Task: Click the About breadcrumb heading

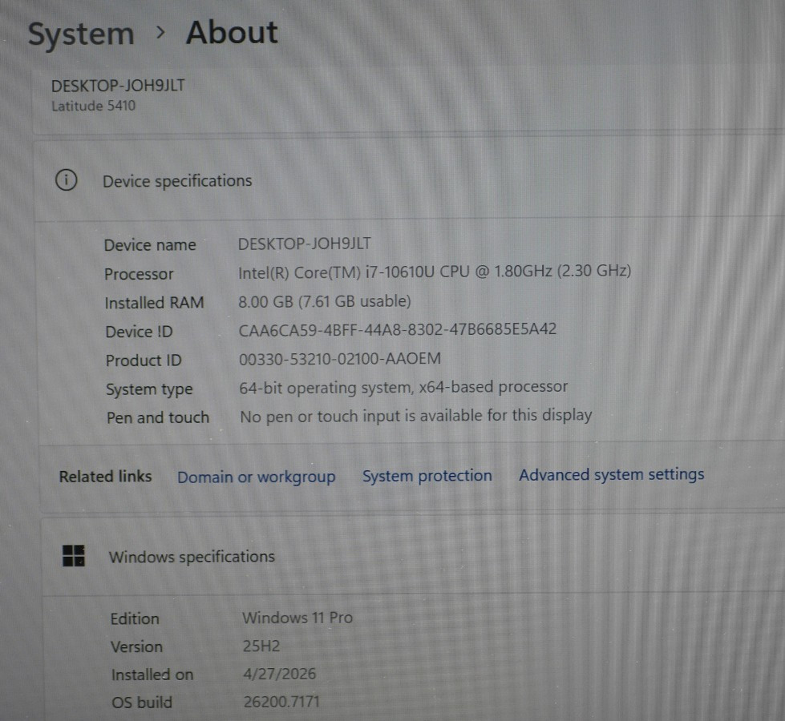Action: point(232,33)
